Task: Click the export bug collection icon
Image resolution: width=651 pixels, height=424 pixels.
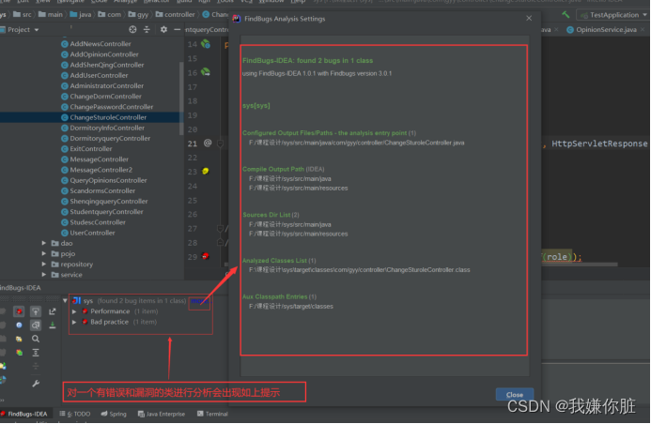Action: [x=53, y=311]
